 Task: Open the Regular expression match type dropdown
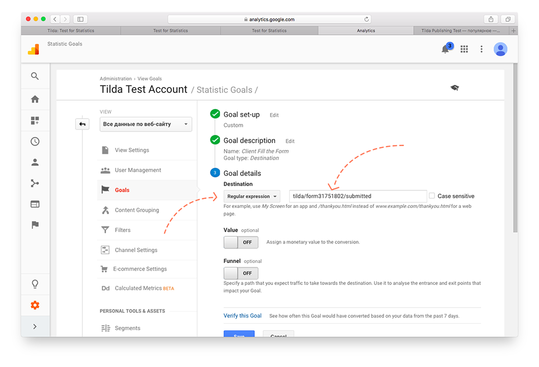pos(252,196)
